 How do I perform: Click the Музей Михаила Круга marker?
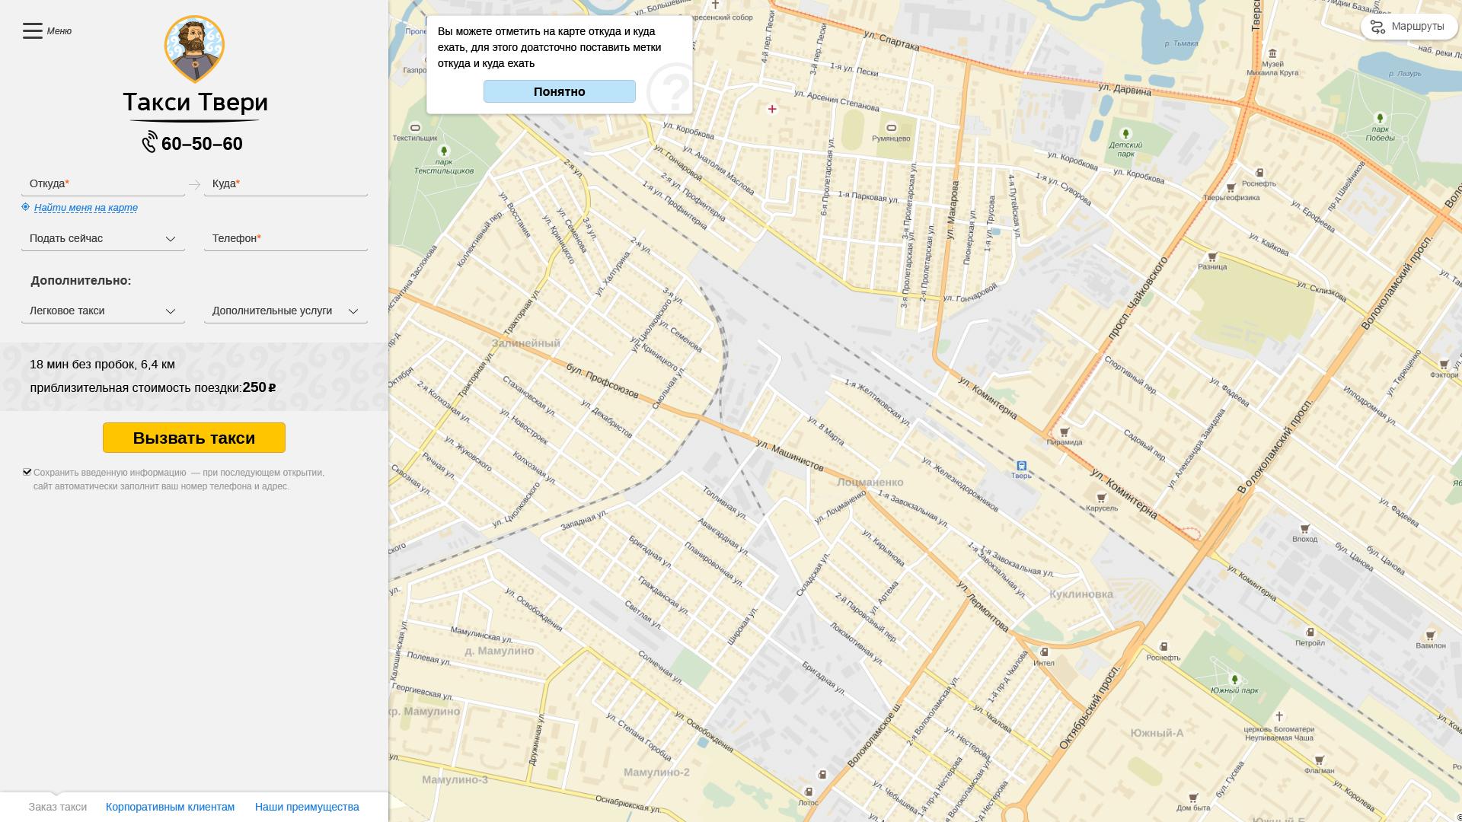pyautogui.click(x=1272, y=53)
